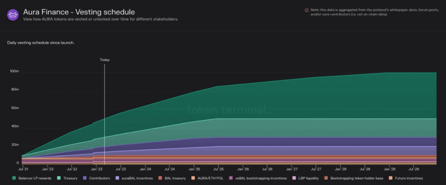Click the Jul '25 x-axis label
Image resolution: width=446 pixels, height=185 pixels.
point(218,169)
